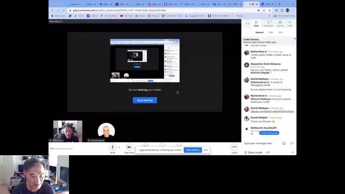This screenshot has width=345, height=194.
Task: Click Nishkarsh Arya staff message name
Action: (x=264, y=128)
